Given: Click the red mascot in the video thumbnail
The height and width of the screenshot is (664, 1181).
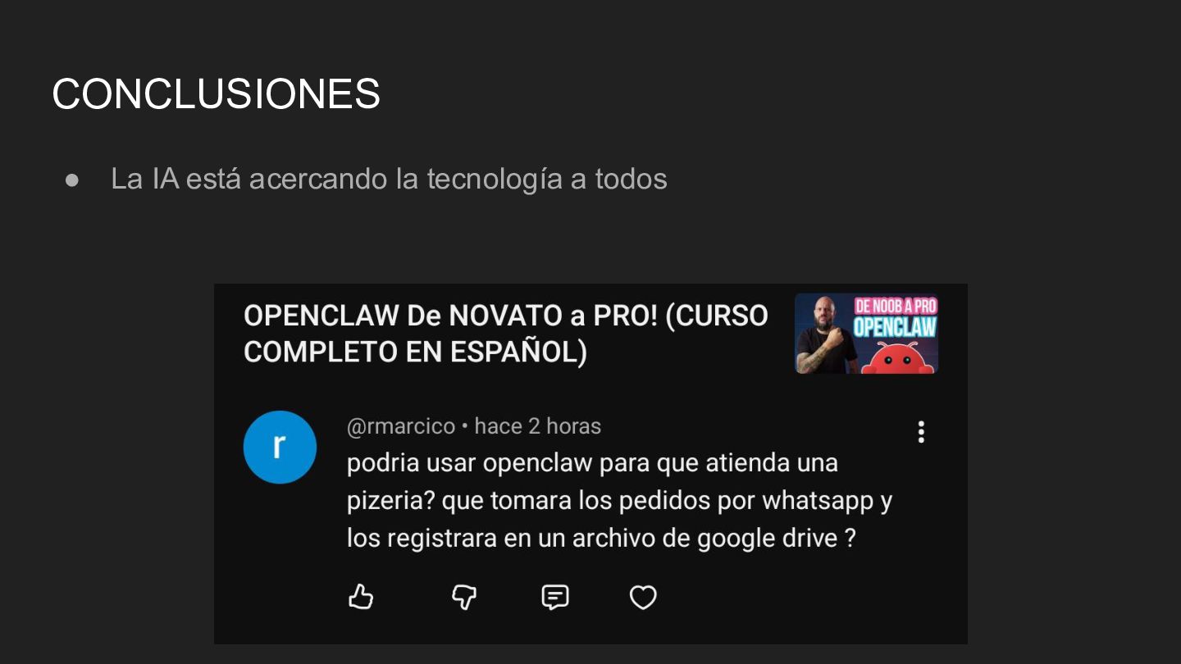Looking at the screenshot, I should tap(896, 357).
